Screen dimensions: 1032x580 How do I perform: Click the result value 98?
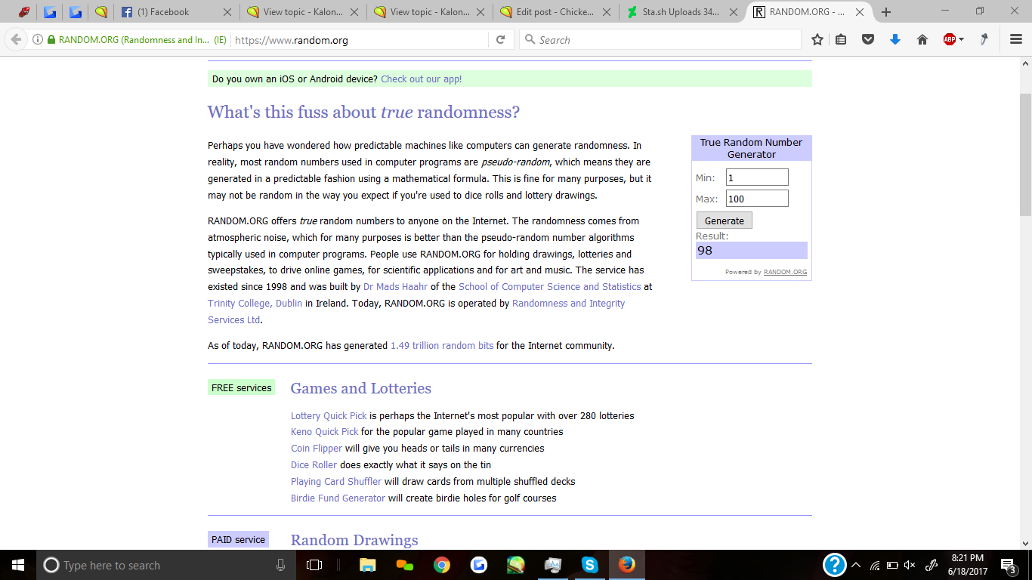click(x=705, y=250)
